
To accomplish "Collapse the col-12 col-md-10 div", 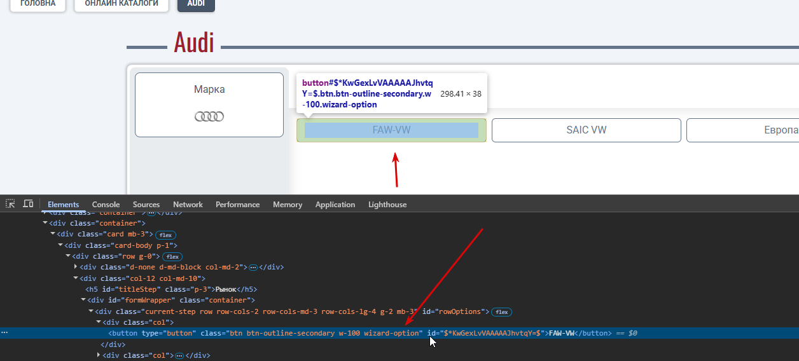I will pyautogui.click(x=76, y=278).
